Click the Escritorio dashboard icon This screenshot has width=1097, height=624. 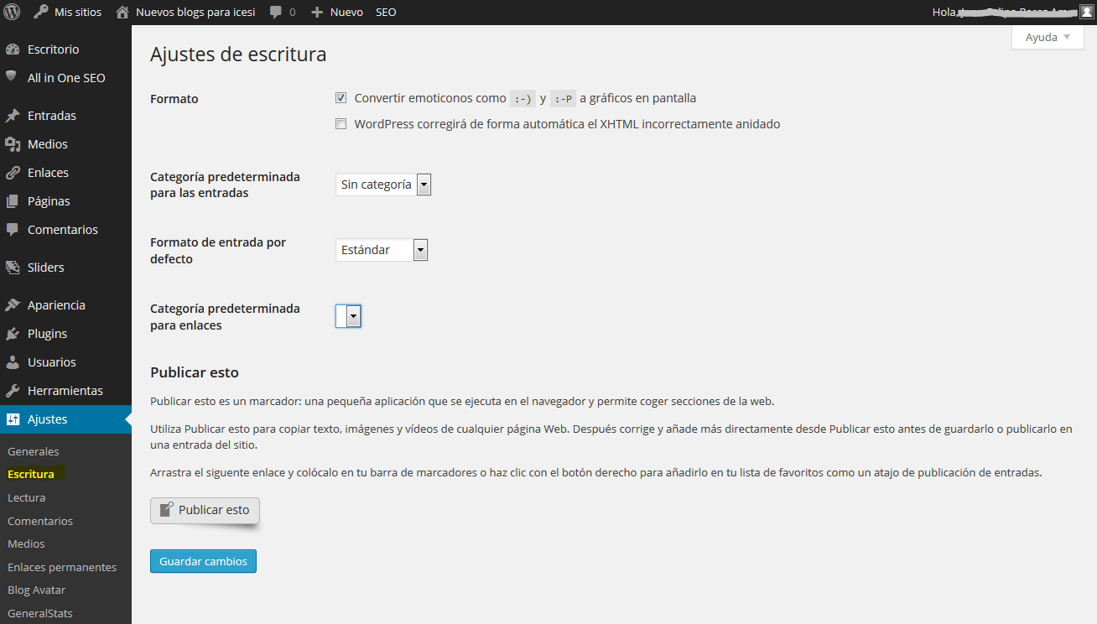(13, 49)
